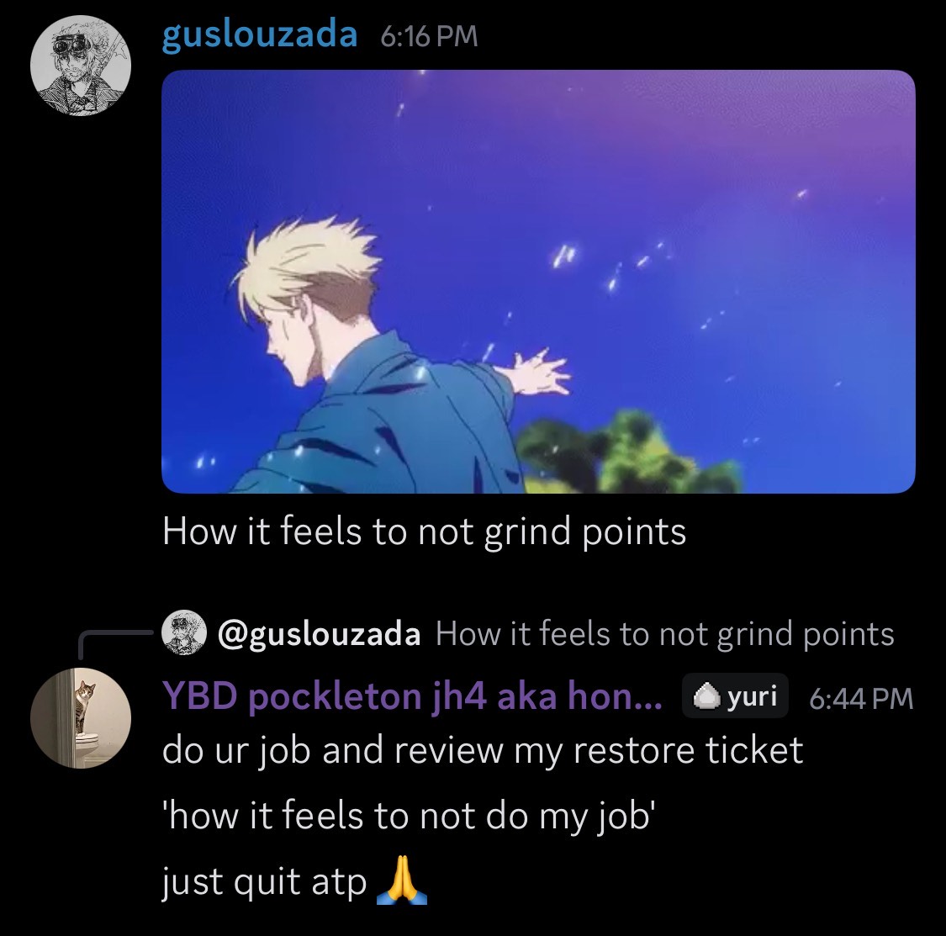Open the YBD pockleton jh4 aka hon... username
Screen dimensions: 946x936
pos(412,696)
